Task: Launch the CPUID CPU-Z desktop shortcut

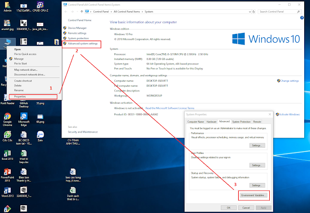Action: point(40,6)
